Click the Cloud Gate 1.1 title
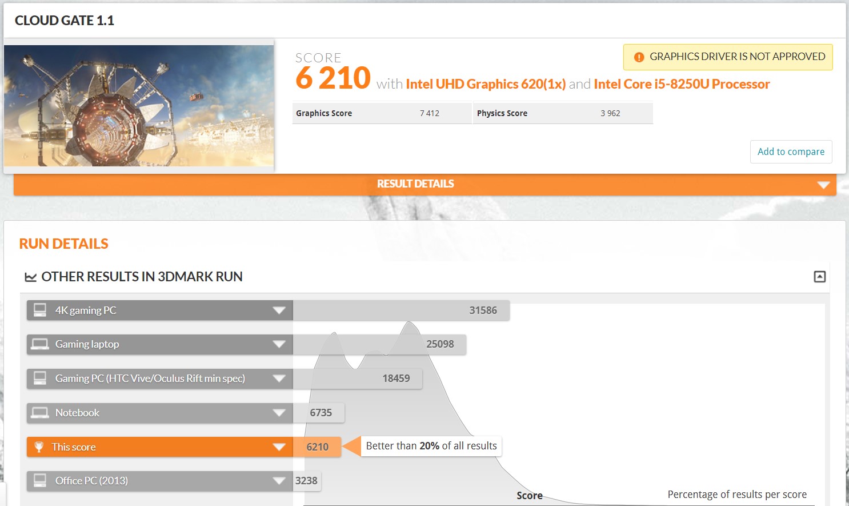 point(65,21)
